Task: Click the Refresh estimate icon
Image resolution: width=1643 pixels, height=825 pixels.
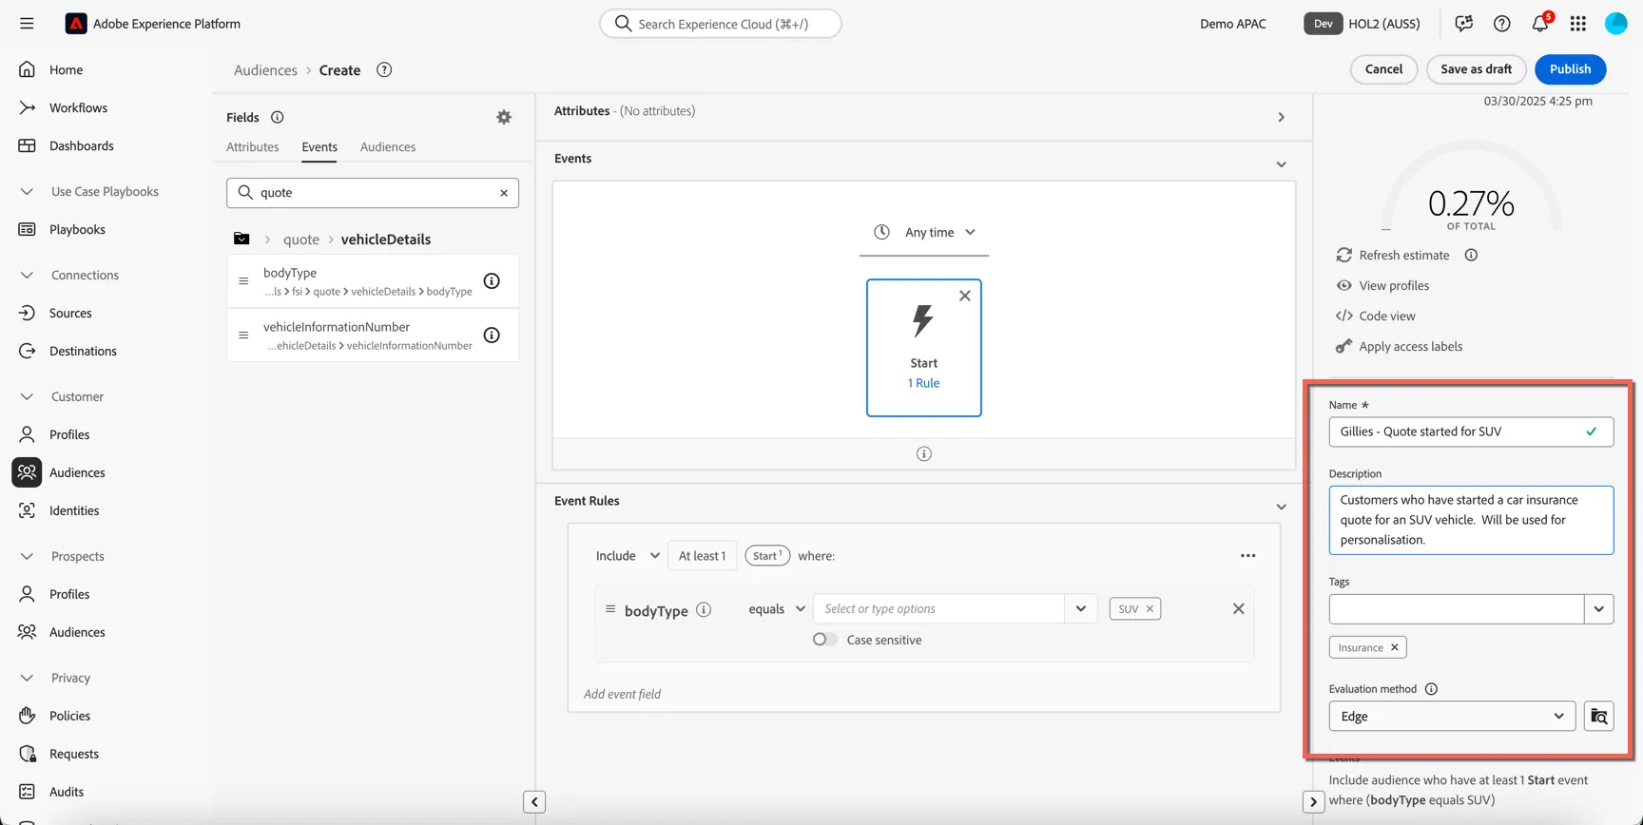Action: pyautogui.click(x=1343, y=255)
